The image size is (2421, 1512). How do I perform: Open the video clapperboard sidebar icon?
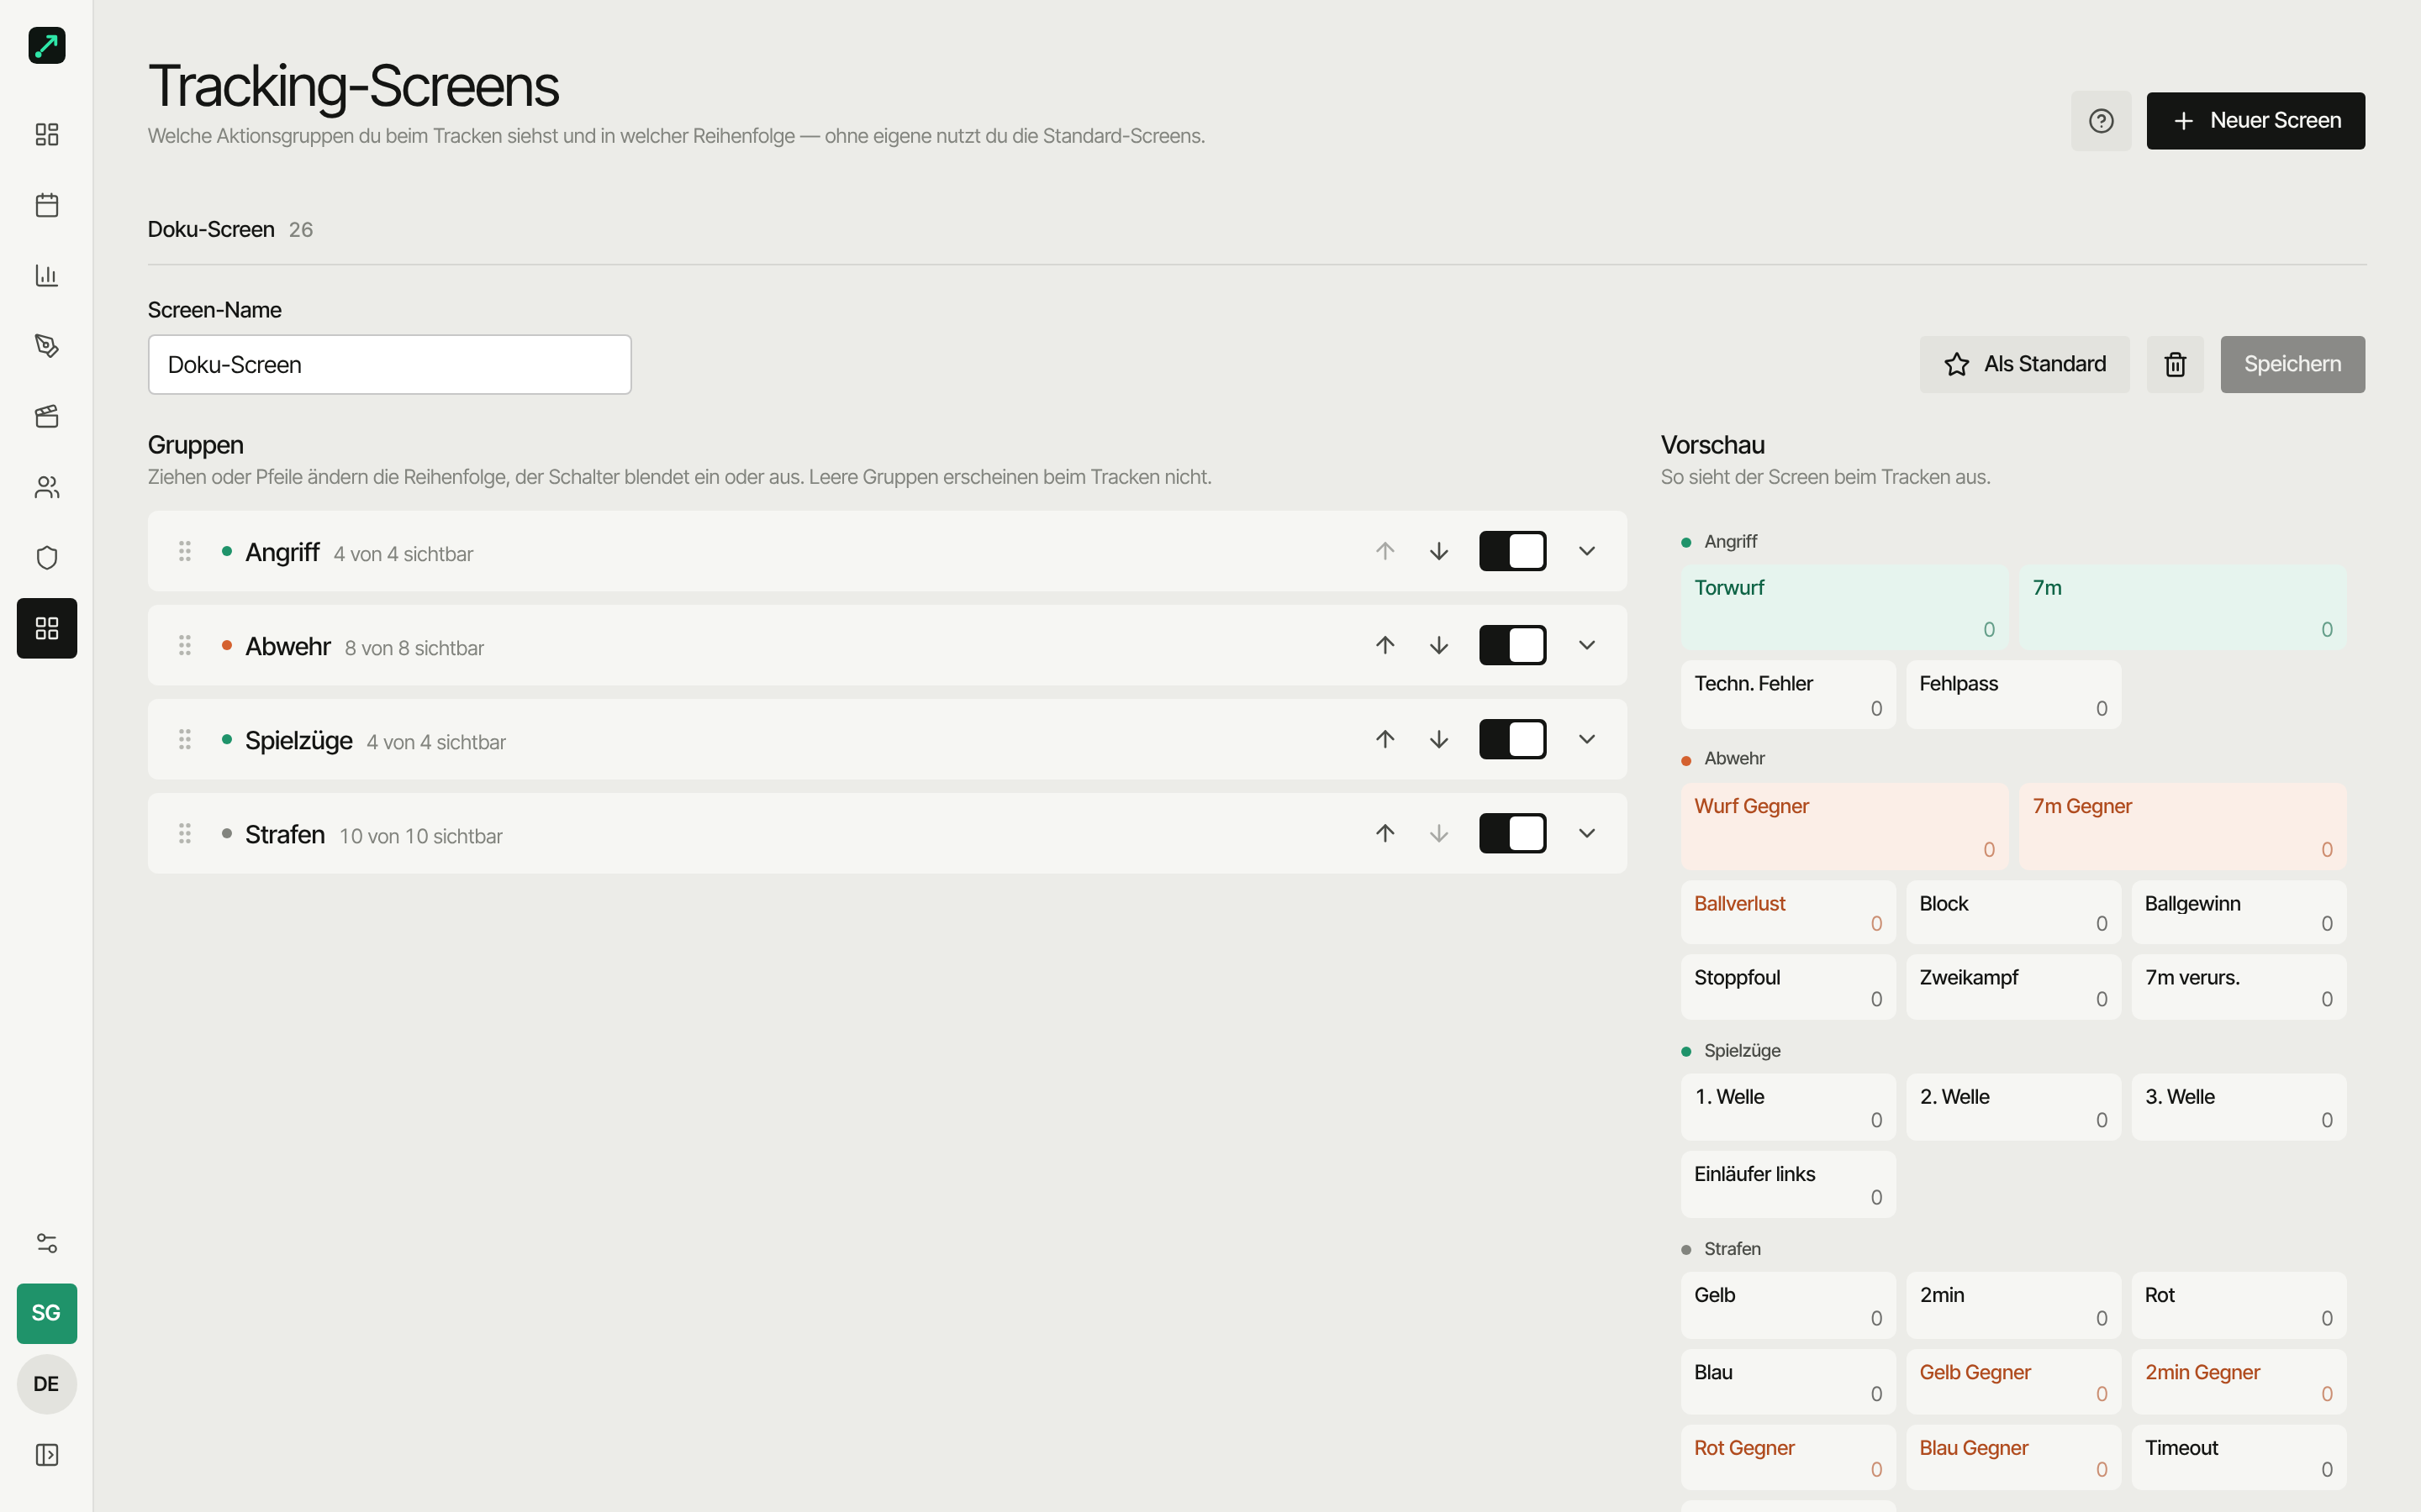(x=46, y=416)
